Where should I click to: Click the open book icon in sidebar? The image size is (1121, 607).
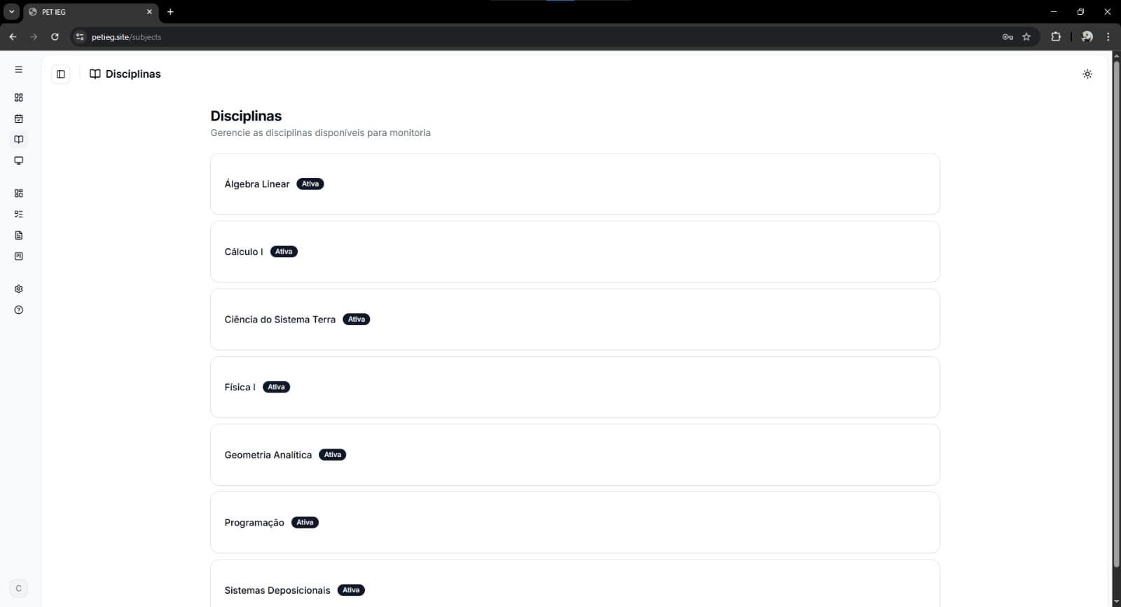click(19, 139)
